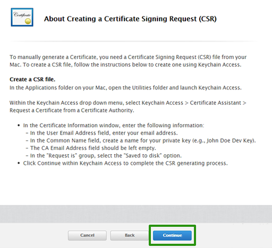Click the Back button
Screen dimensions: 272x248
coord(130,235)
